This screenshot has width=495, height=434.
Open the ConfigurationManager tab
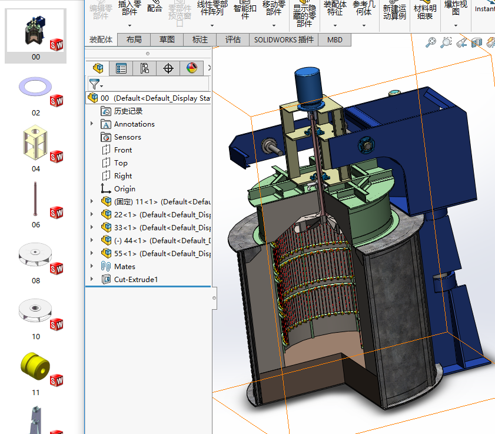[145, 68]
